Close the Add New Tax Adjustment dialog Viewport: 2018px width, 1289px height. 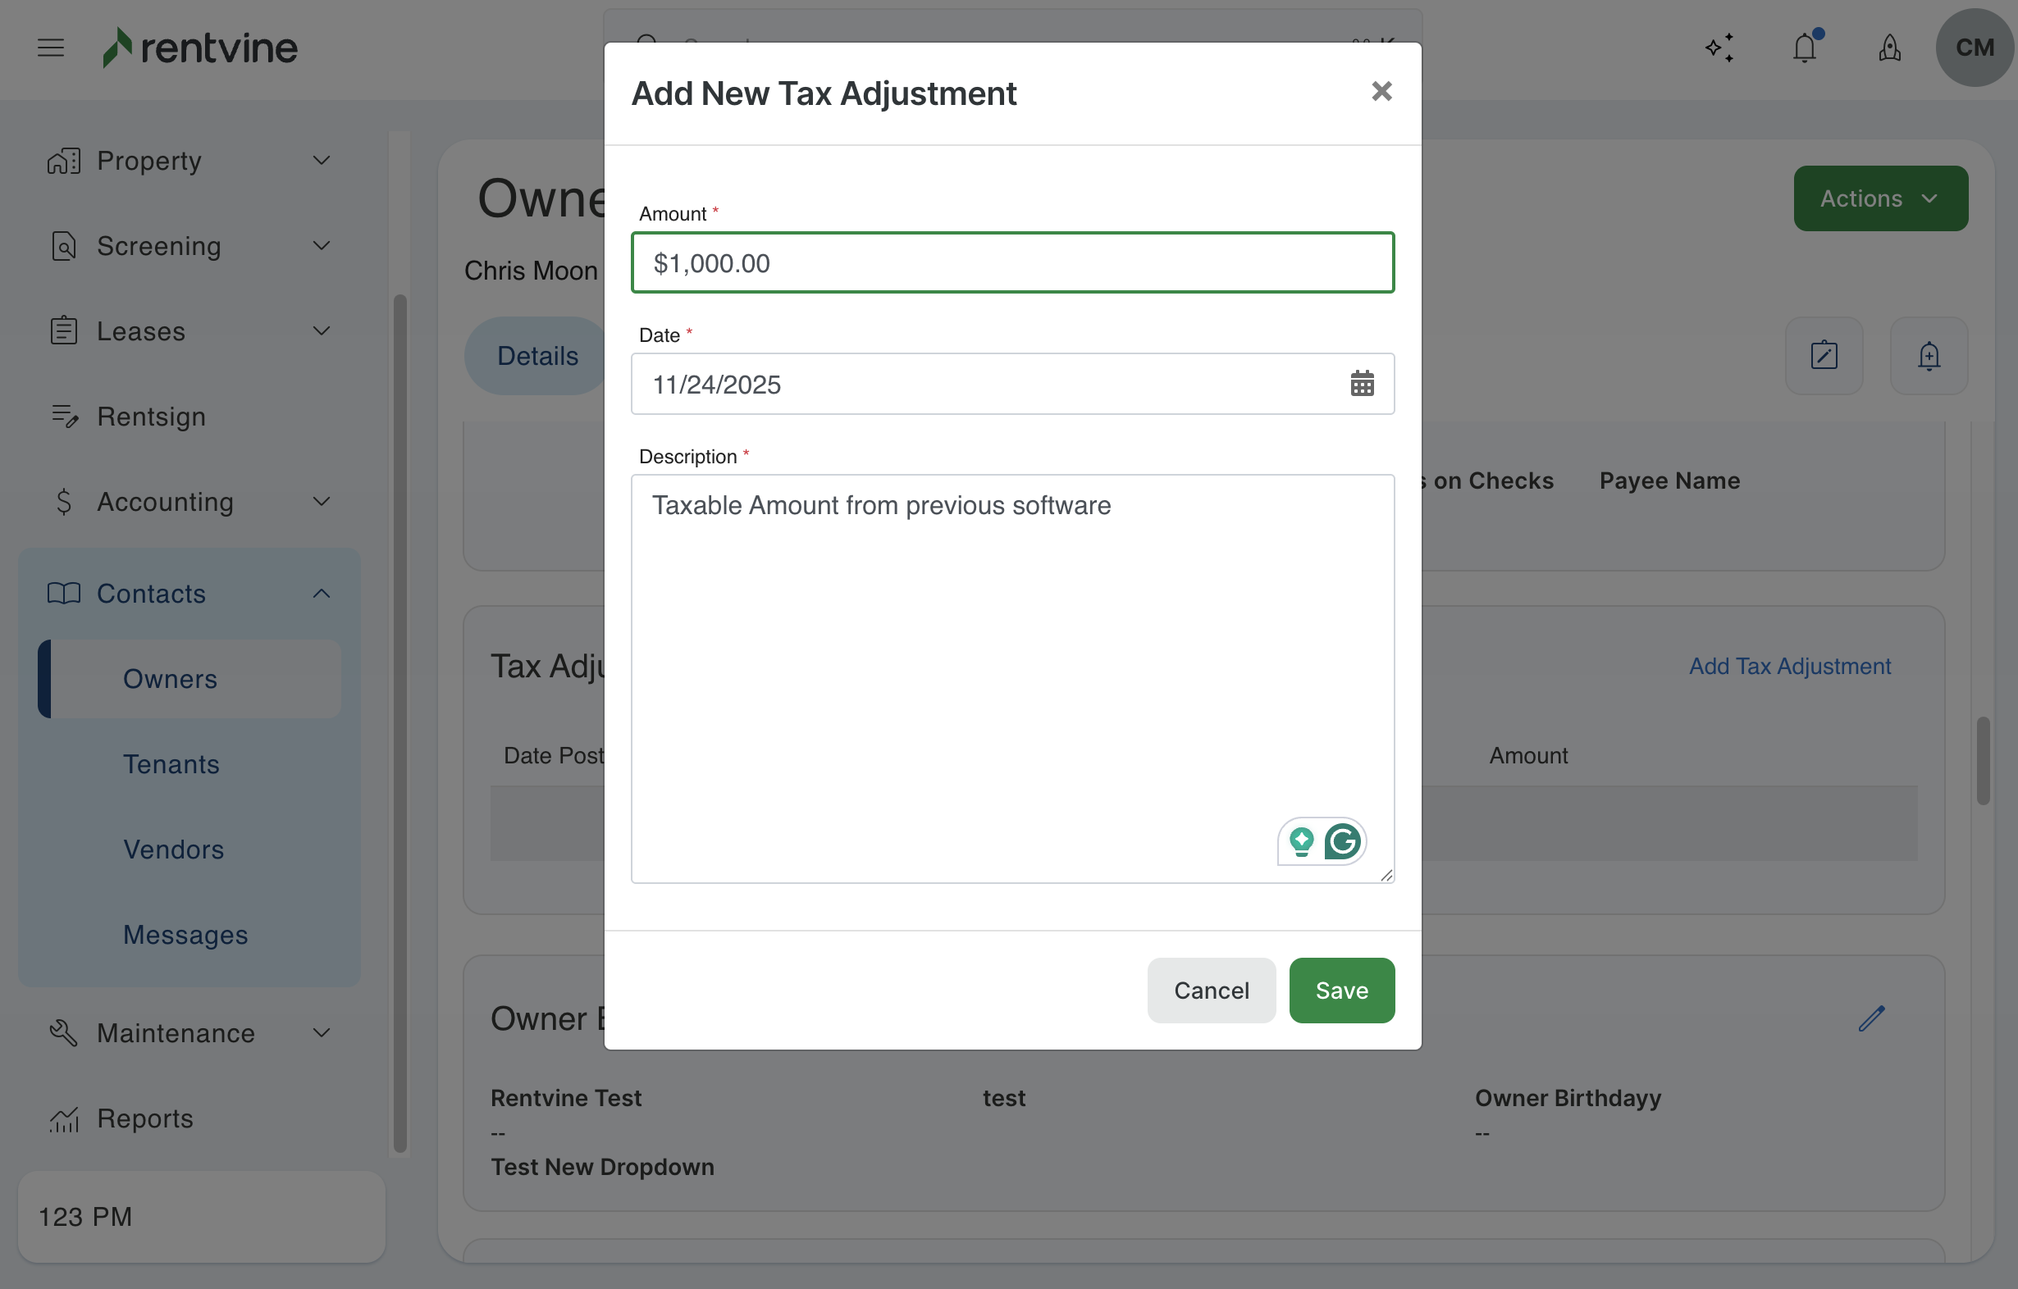[x=1381, y=91]
